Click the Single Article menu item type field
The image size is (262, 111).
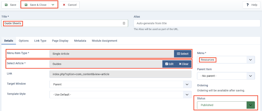click(x=112, y=54)
